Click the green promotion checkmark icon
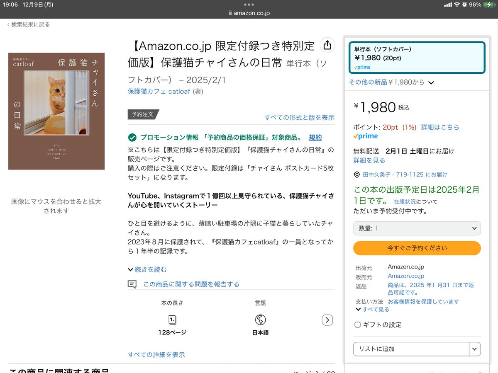The image size is (498, 373). click(132, 138)
